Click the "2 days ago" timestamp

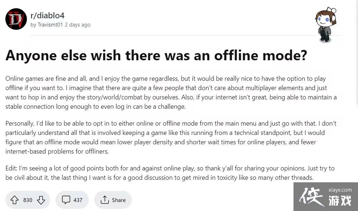coord(77,25)
